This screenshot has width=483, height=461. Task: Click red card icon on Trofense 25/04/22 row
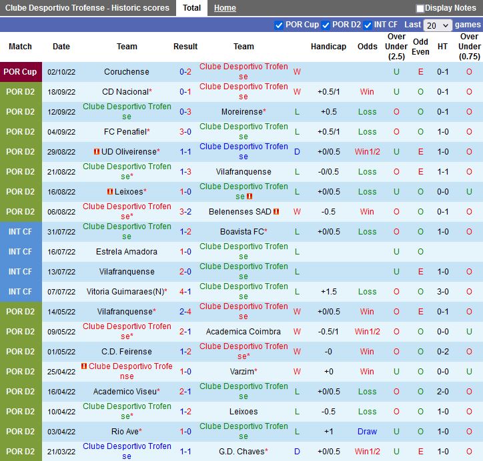(84, 366)
